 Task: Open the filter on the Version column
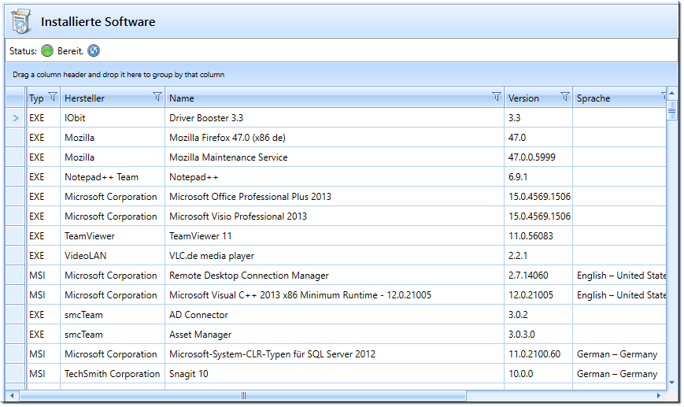565,97
